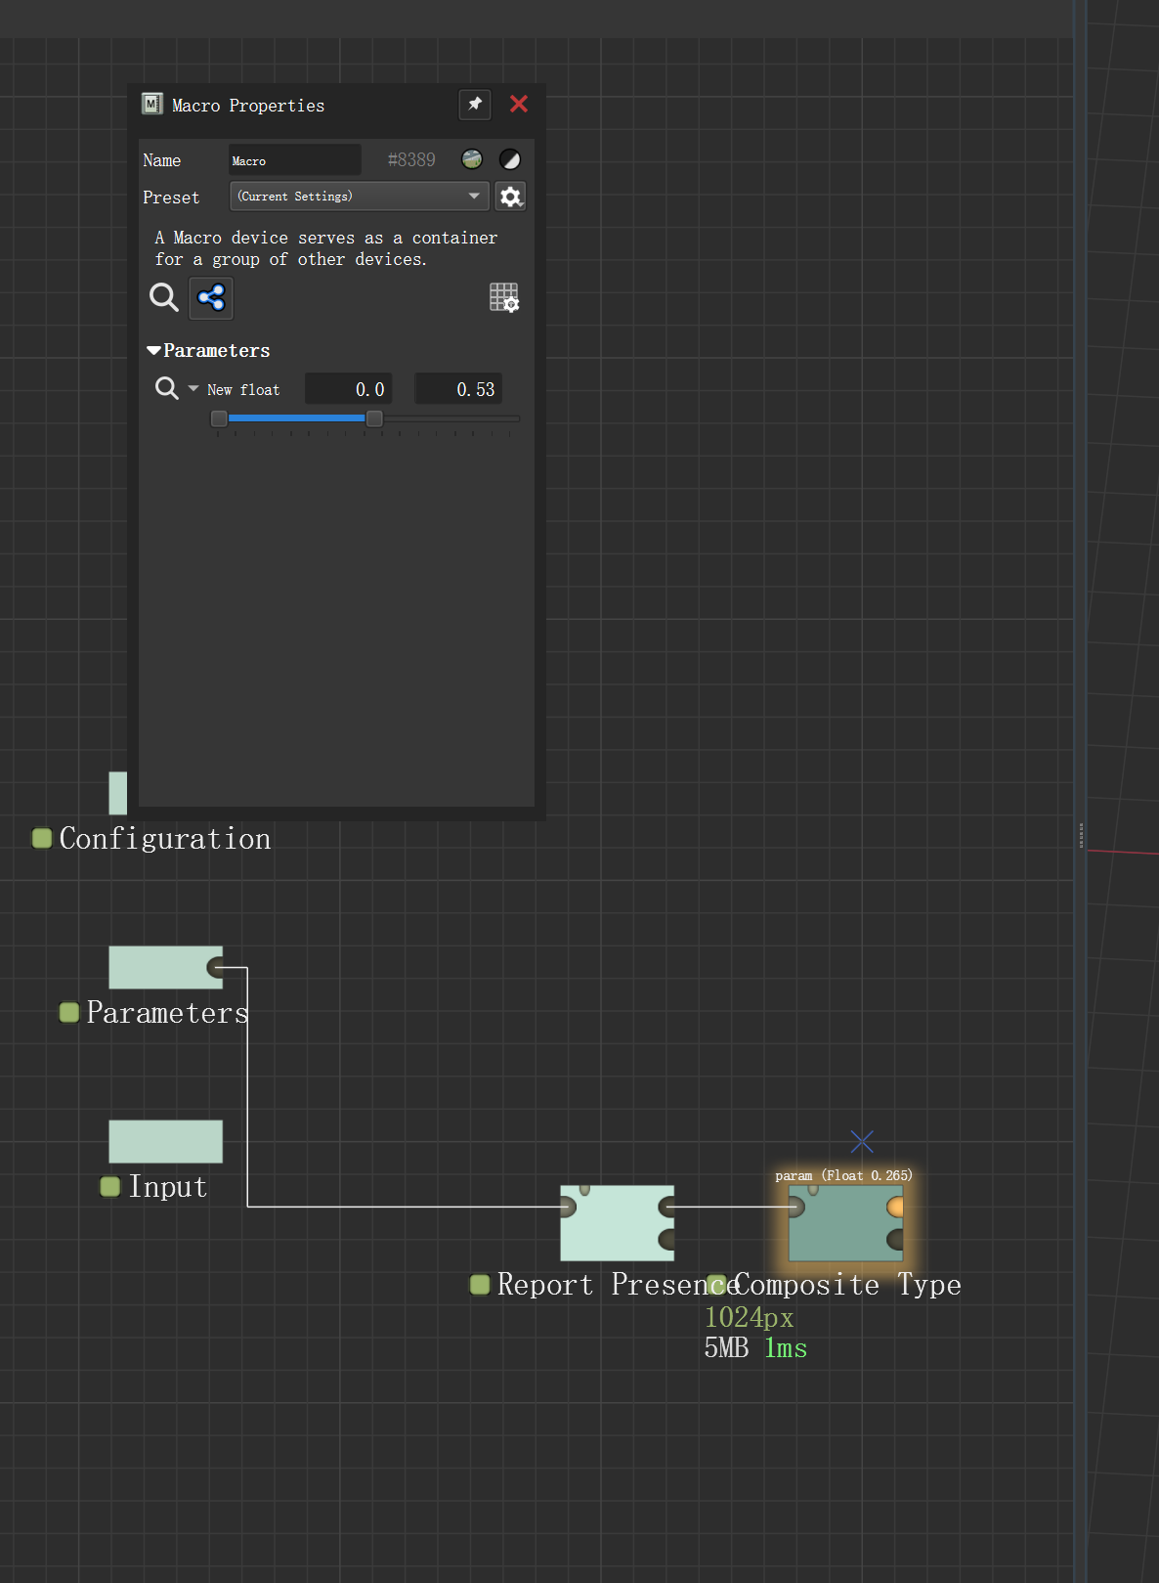The width and height of the screenshot is (1159, 1583).
Task: Open the grid settings icon with gear
Action: (x=504, y=297)
